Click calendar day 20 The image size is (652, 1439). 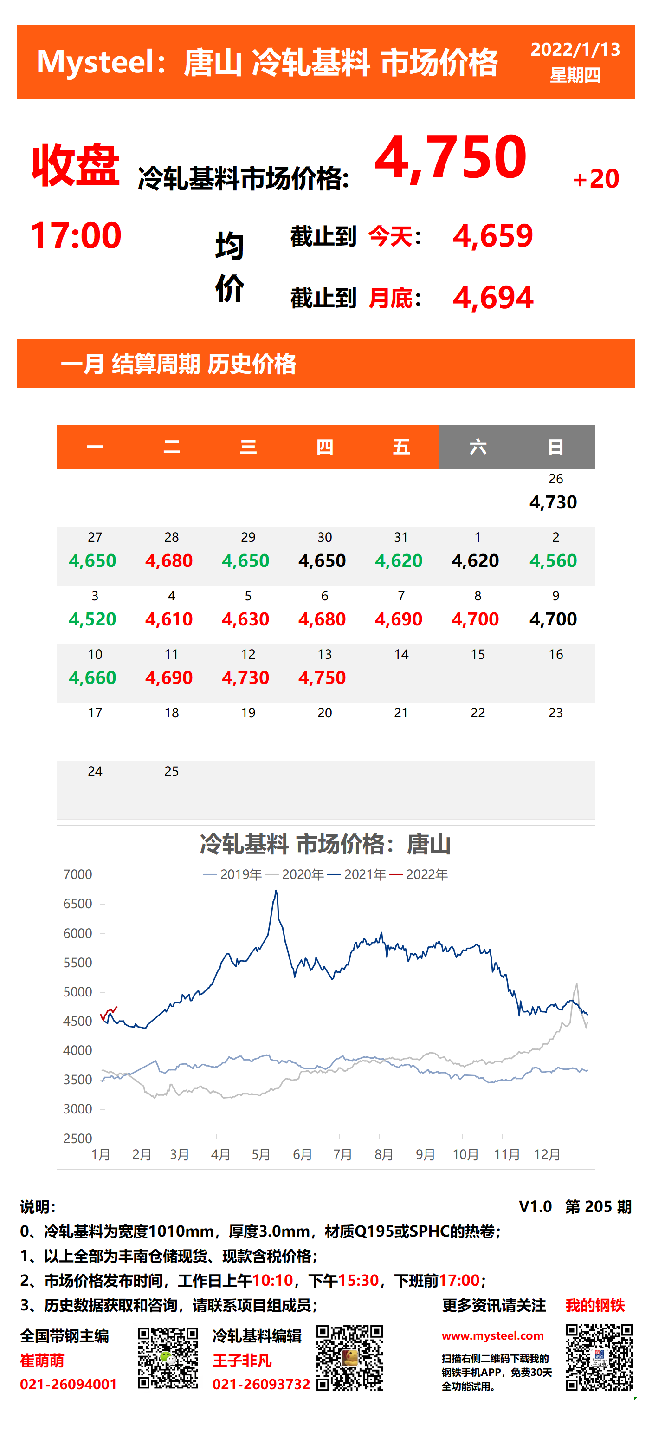point(324,713)
